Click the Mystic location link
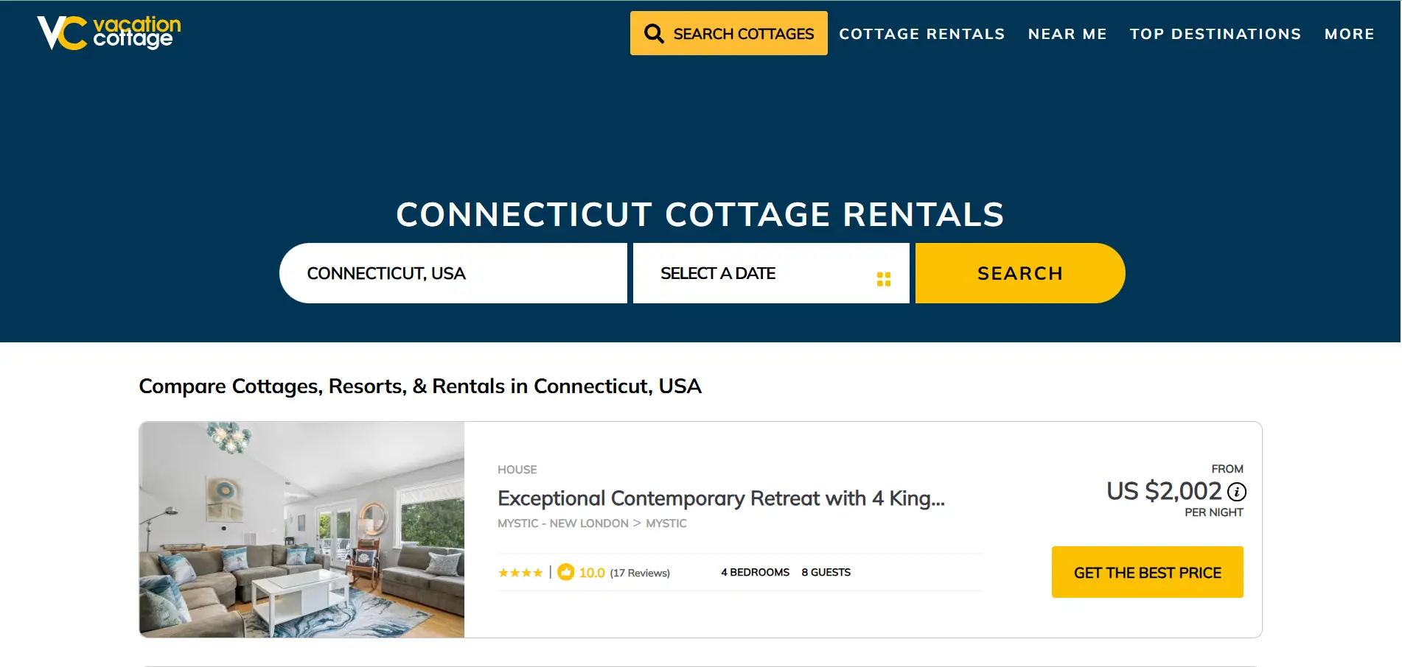Screen dimensions: 1402x667 [666, 523]
